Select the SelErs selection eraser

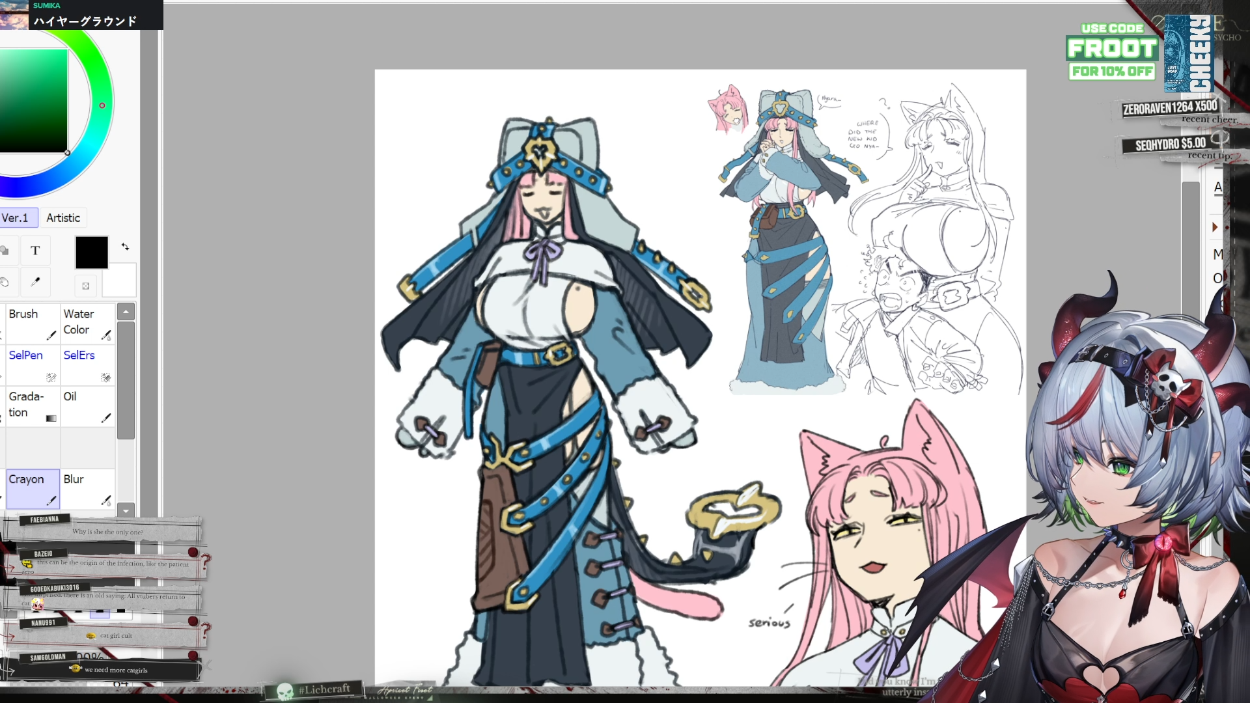(x=87, y=365)
